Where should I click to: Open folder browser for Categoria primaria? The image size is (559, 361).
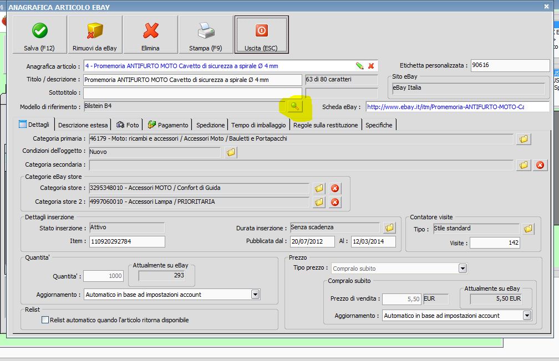click(523, 139)
